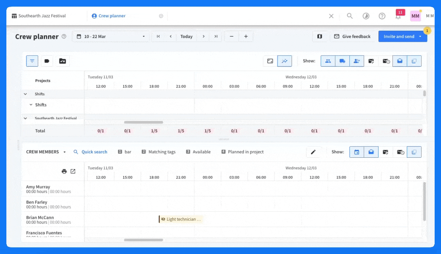Zoom in timeline with plus button
Viewport: 441px width, 254px height.
tap(246, 36)
